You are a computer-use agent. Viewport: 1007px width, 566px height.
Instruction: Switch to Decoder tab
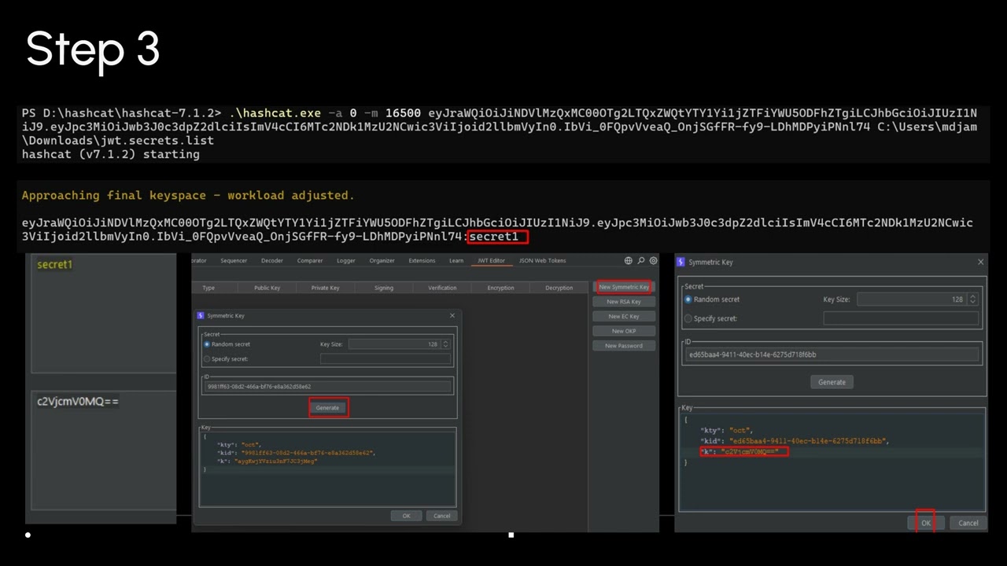pyautogui.click(x=272, y=261)
